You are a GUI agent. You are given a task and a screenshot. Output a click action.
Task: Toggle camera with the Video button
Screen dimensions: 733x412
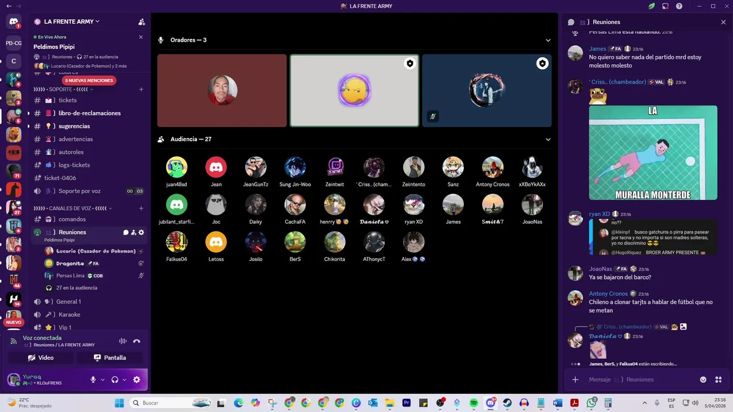(x=40, y=358)
